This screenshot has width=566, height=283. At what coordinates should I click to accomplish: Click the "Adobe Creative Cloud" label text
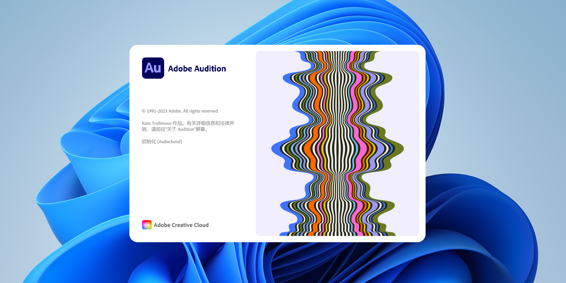click(x=181, y=225)
